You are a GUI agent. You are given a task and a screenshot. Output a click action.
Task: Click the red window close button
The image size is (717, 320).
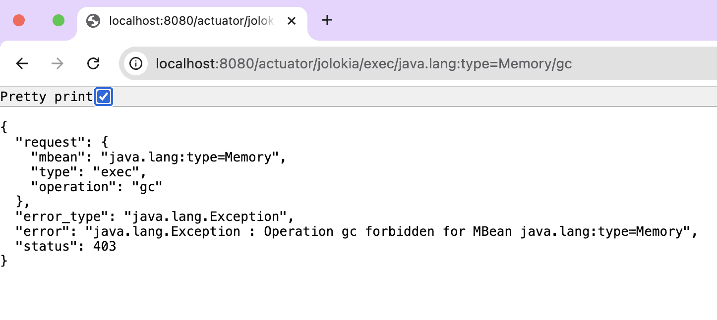coord(19,20)
